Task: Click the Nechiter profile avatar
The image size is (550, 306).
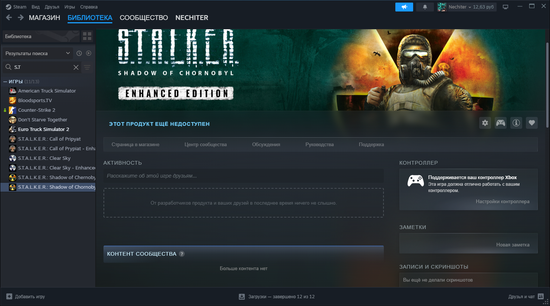Action: [x=442, y=7]
